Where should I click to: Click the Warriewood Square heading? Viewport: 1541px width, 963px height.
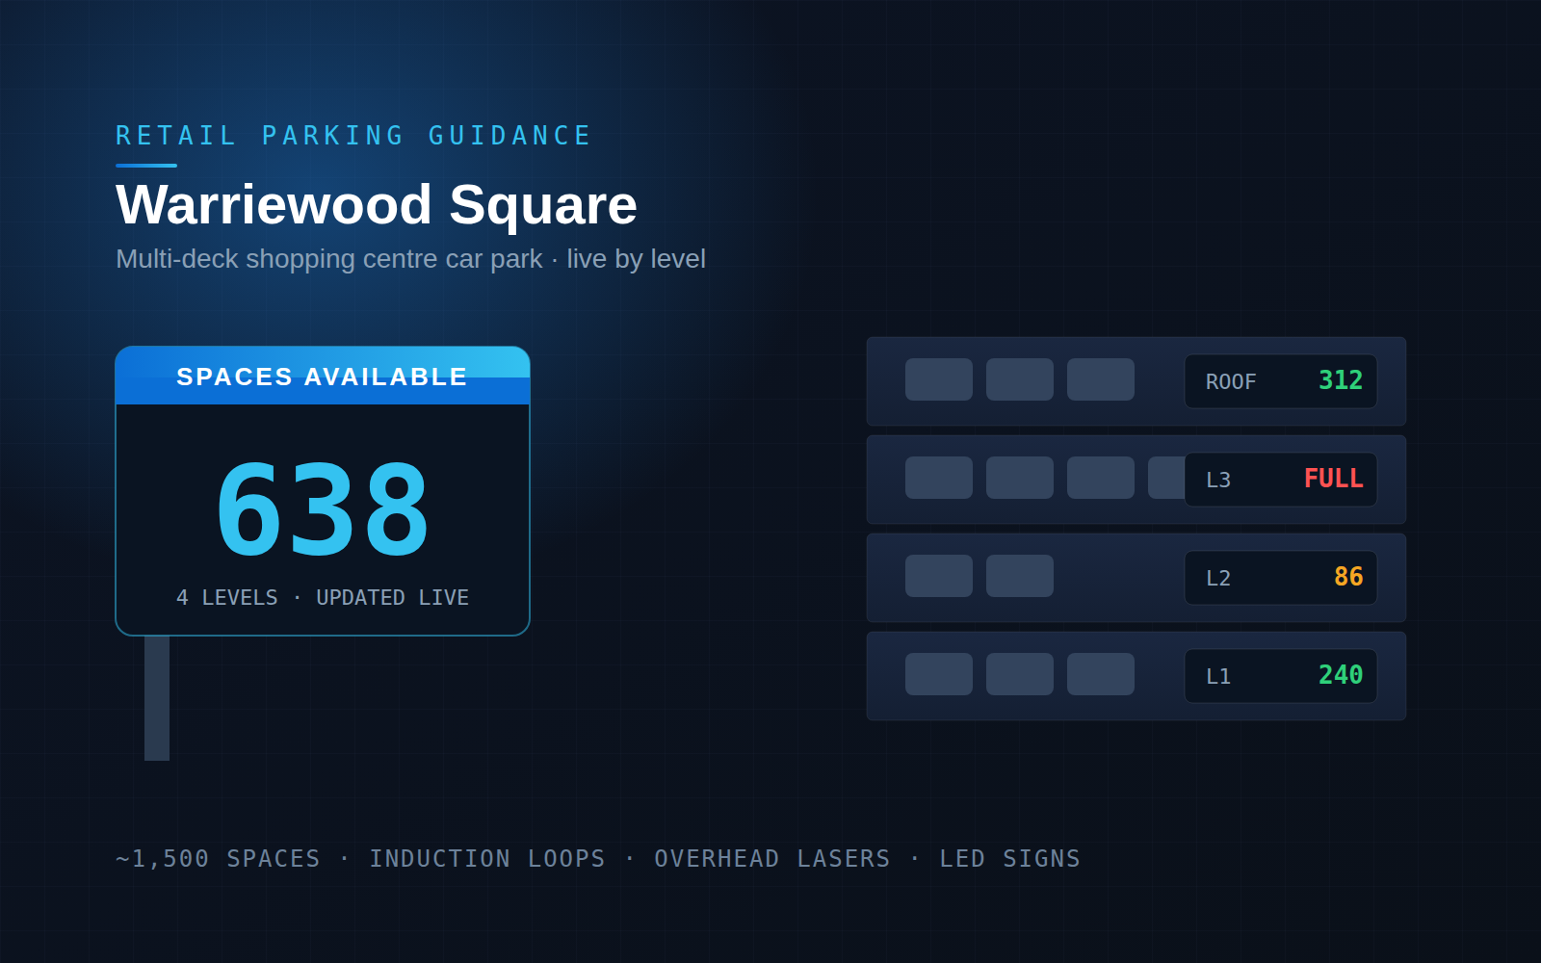point(377,205)
